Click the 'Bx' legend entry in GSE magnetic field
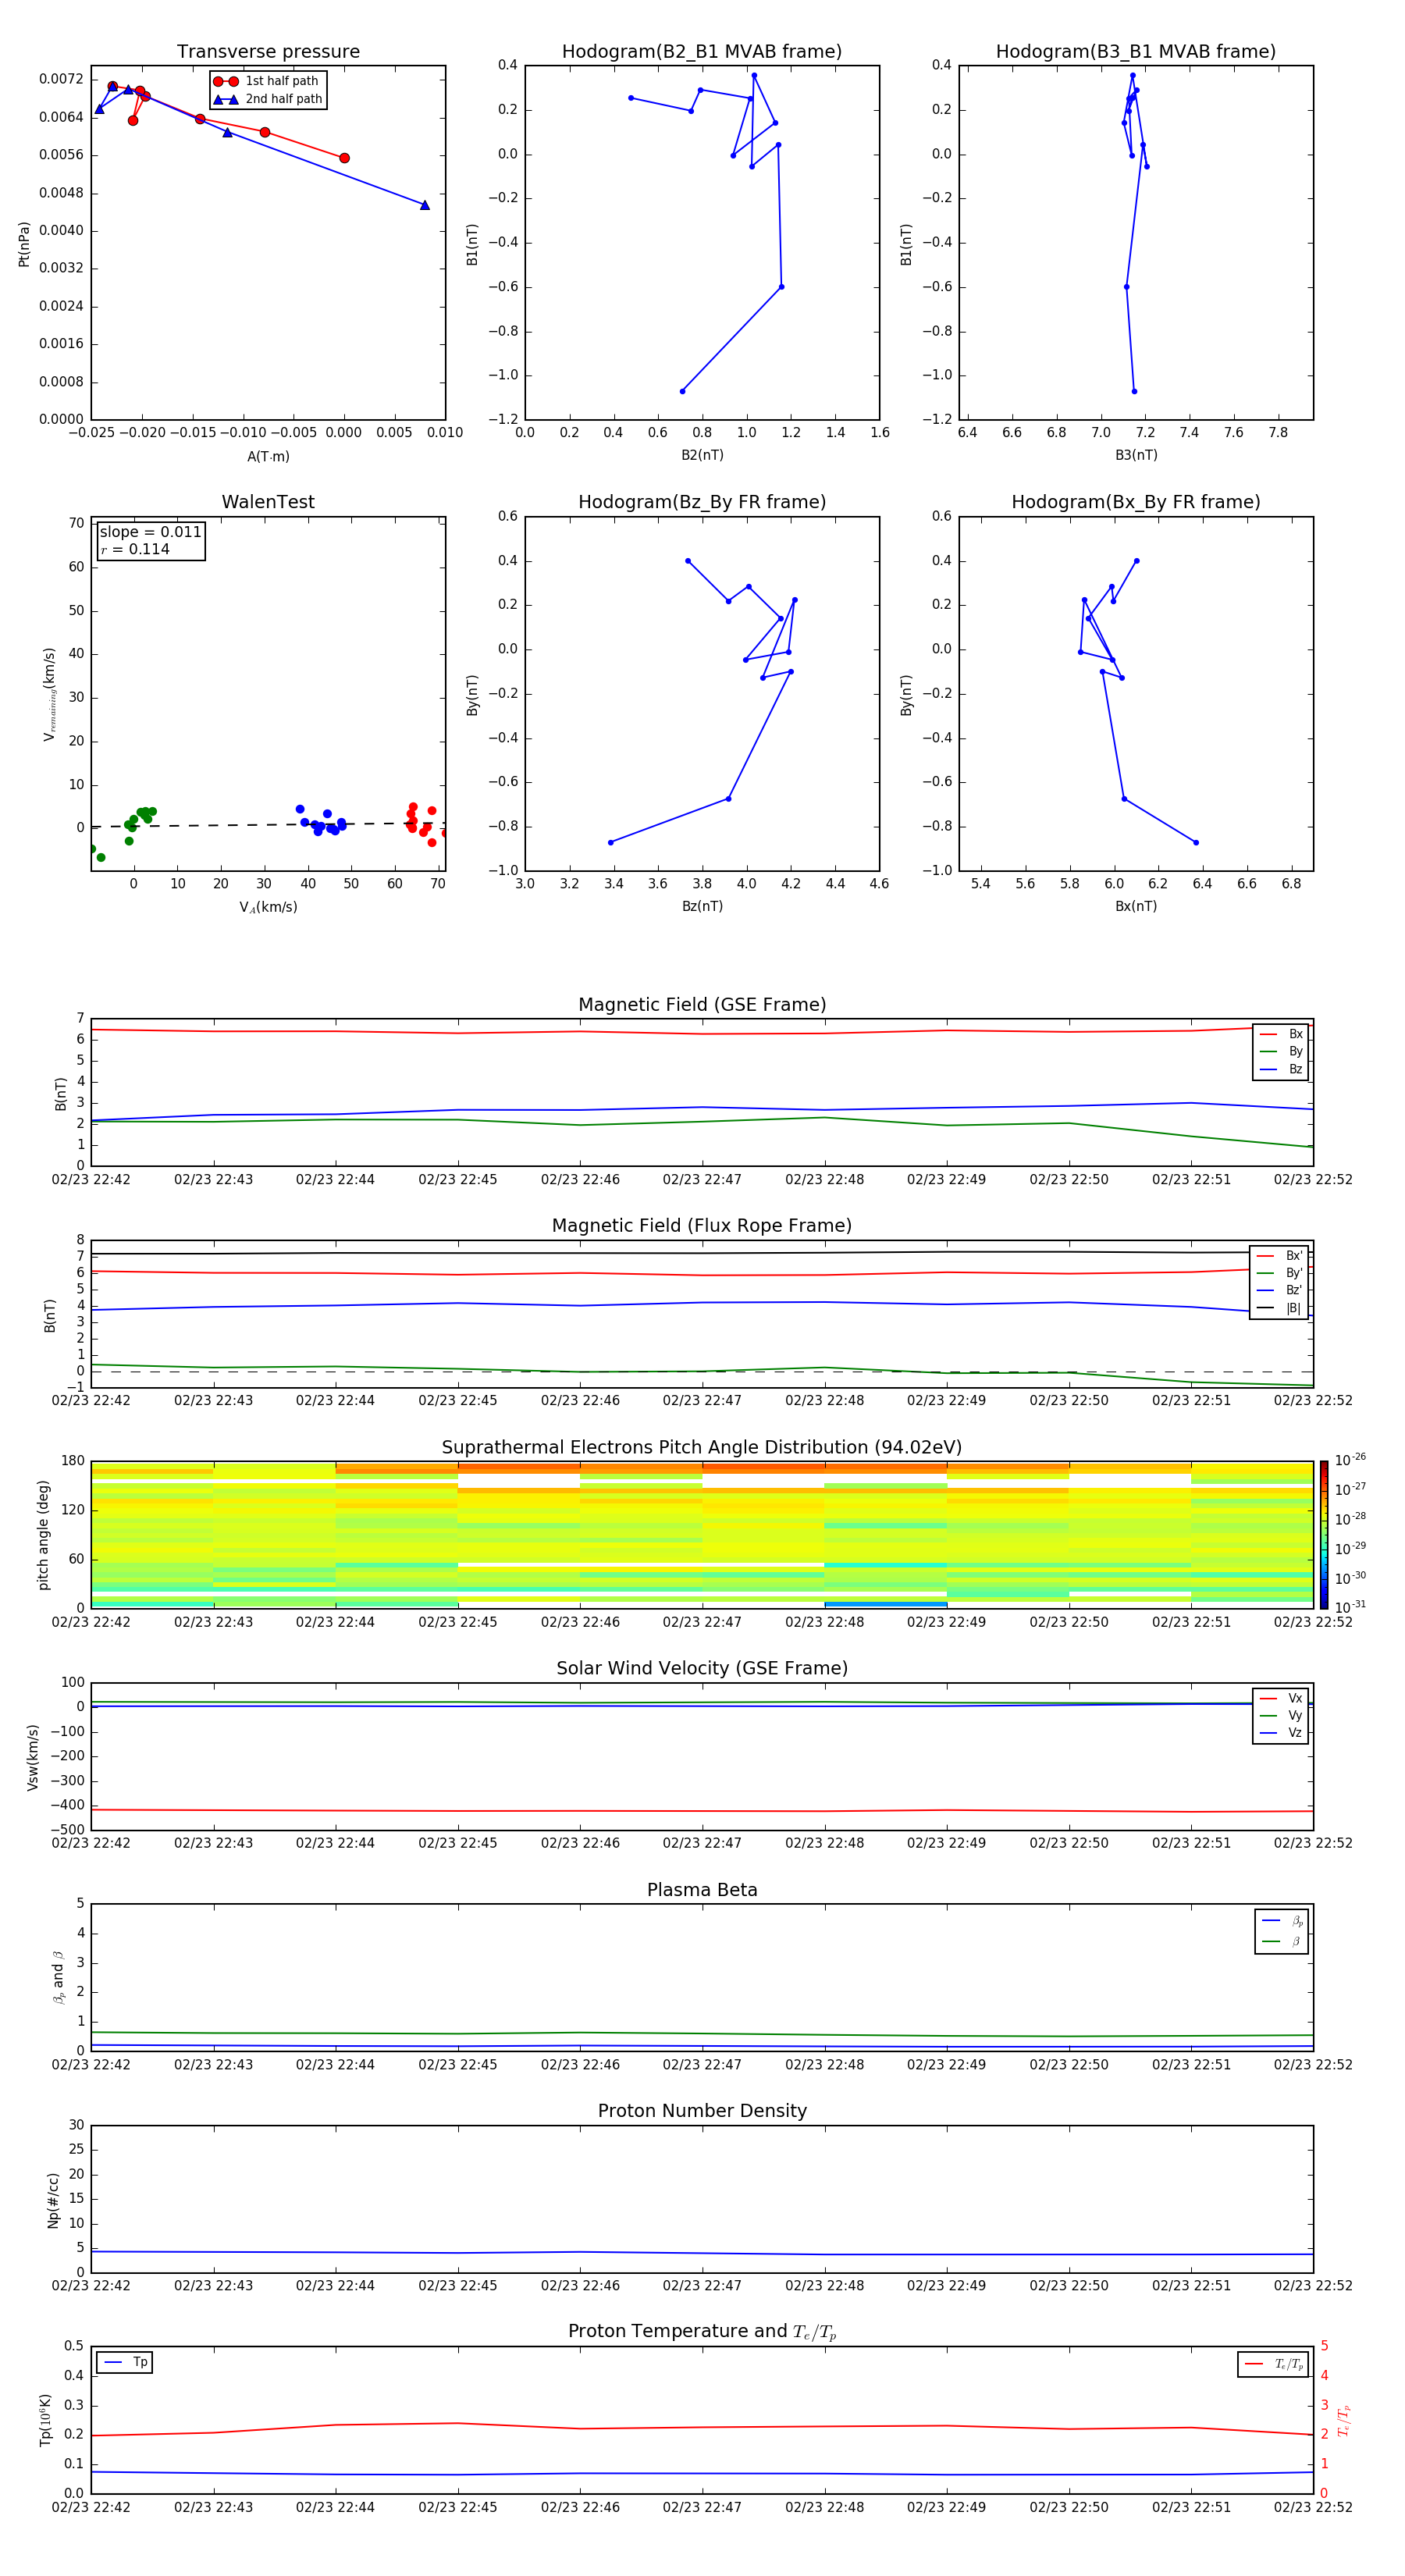 (x=1281, y=1034)
